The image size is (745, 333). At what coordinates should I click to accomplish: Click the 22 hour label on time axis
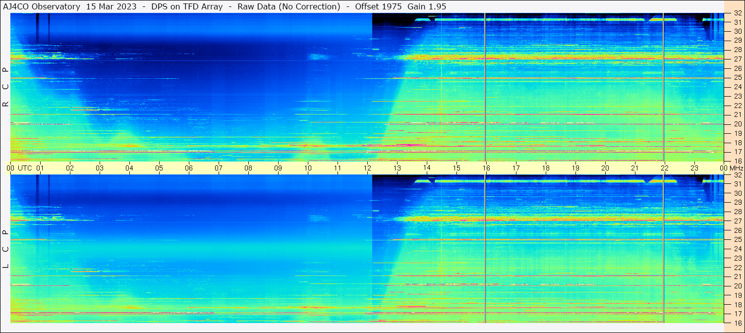click(665, 168)
